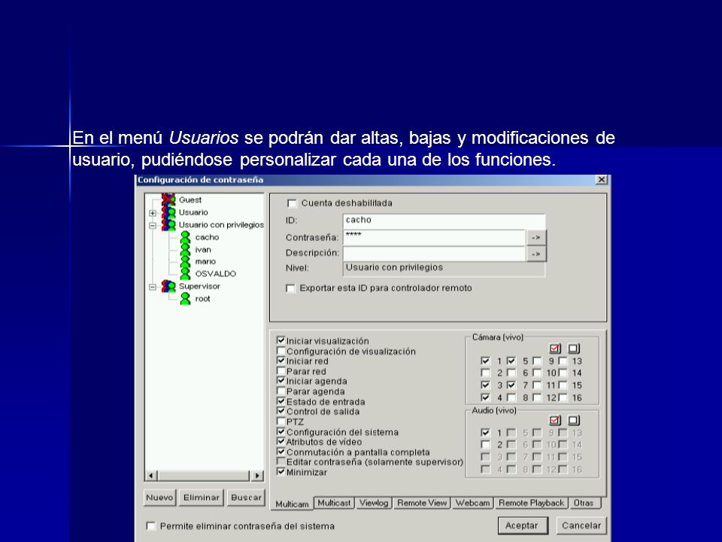Image resolution: width=722 pixels, height=542 pixels.
Task: Select user OSVALDO in the tree
Action: [216, 274]
